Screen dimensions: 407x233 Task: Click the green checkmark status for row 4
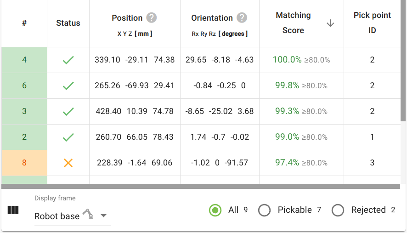point(68,60)
